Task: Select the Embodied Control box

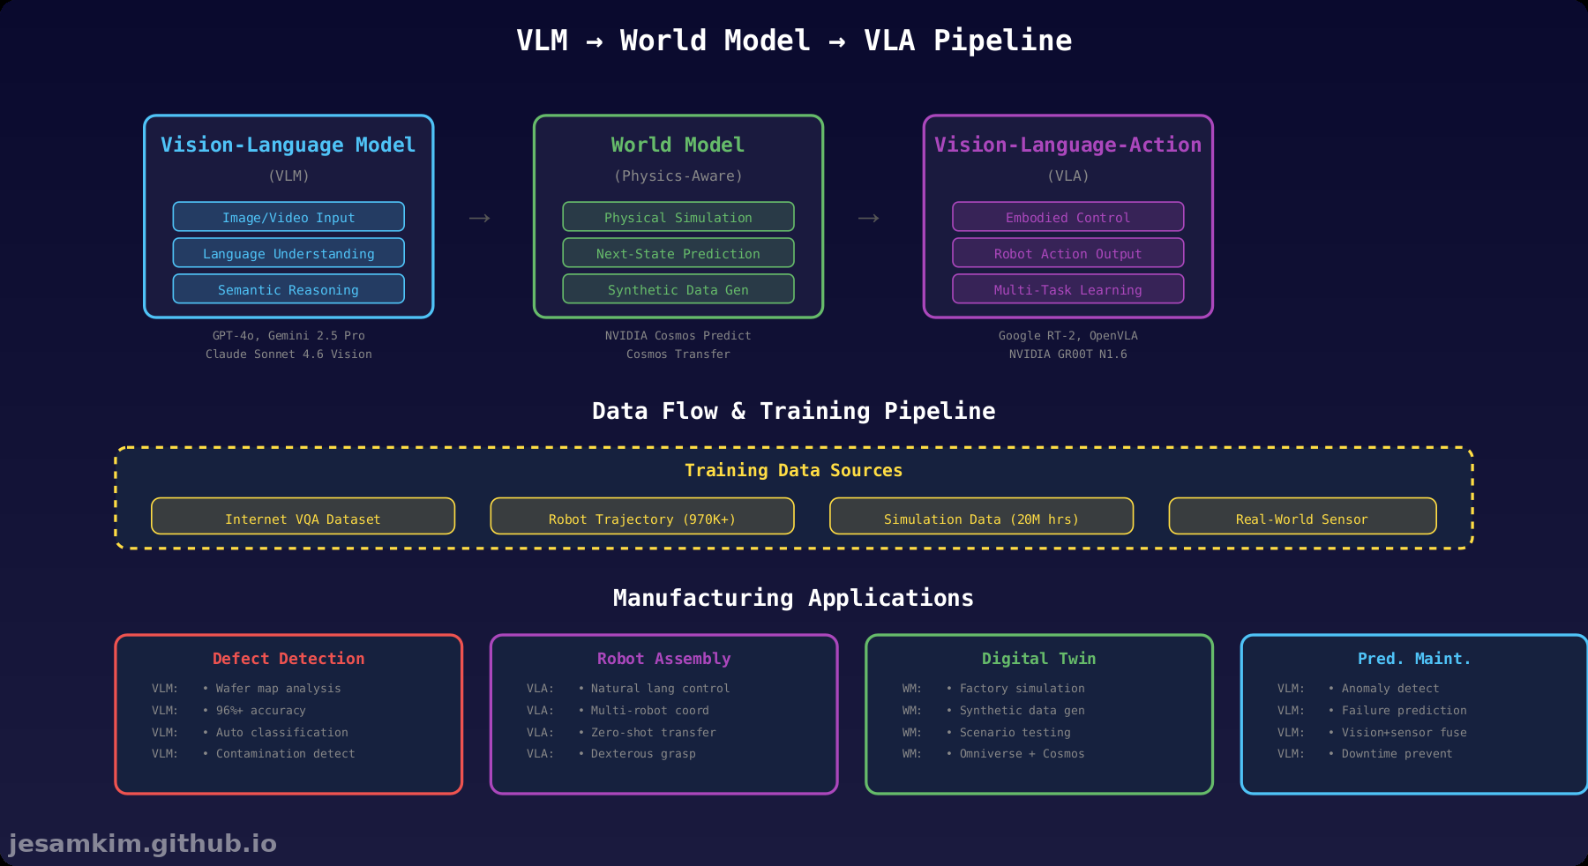Action: (x=1067, y=216)
